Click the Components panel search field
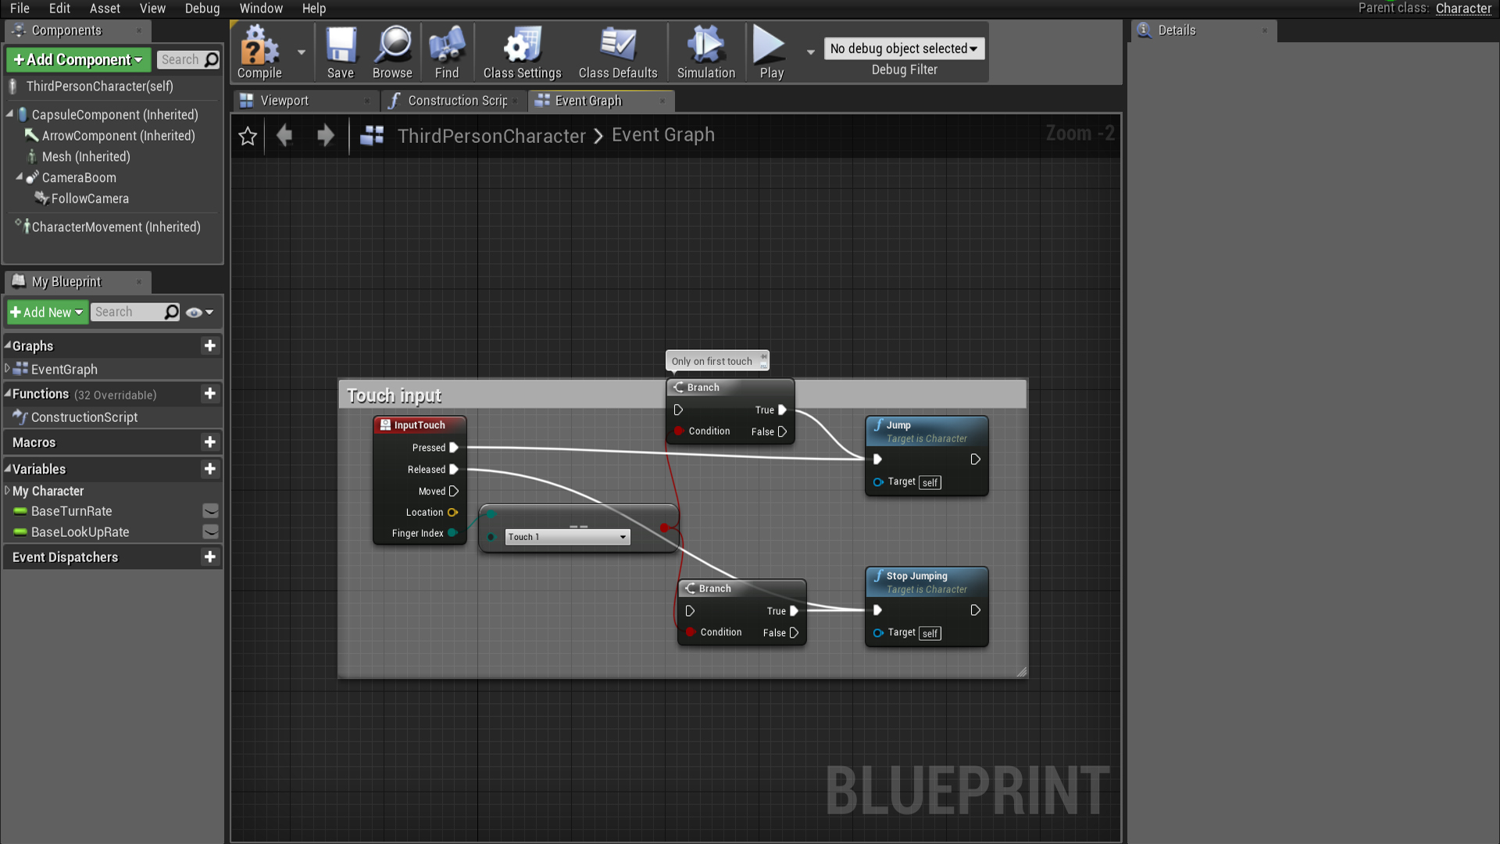This screenshot has width=1500, height=844. (185, 59)
